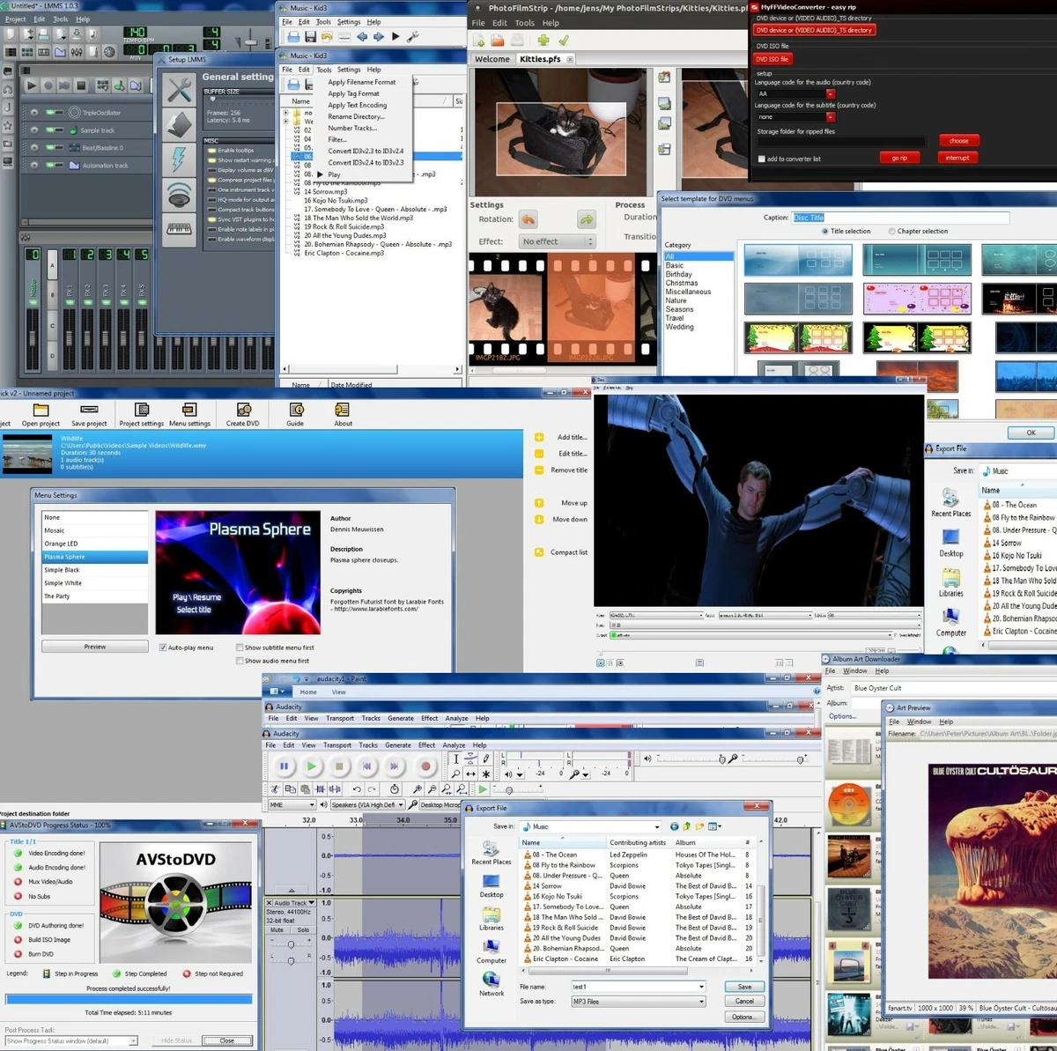Image resolution: width=1057 pixels, height=1051 pixels.
Task: Select the Christmas category in template list
Action: tap(681, 283)
